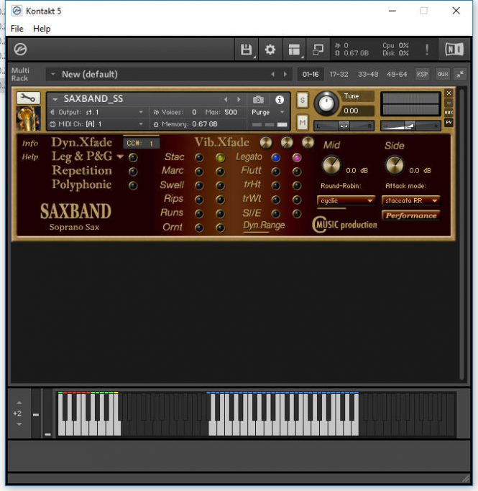Image resolution: width=478 pixels, height=491 pixels.
Task: Go to the previous multi preset arrow
Action: point(273,74)
